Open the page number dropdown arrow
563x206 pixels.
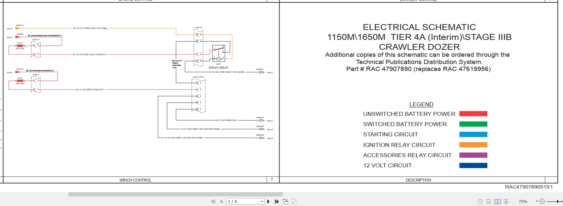tap(262, 201)
